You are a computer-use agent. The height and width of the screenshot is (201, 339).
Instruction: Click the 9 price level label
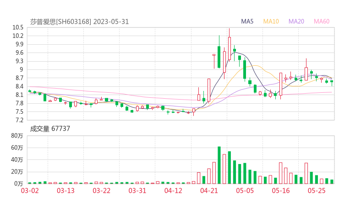[x=21, y=69]
